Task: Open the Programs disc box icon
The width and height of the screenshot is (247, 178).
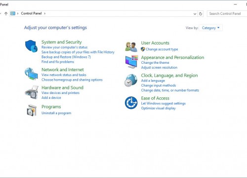Action: pos(32,110)
